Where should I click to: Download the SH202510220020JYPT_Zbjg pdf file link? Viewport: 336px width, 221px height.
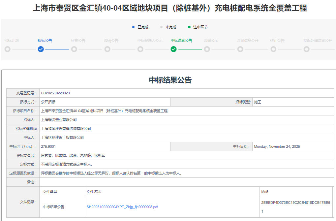pos(122,207)
